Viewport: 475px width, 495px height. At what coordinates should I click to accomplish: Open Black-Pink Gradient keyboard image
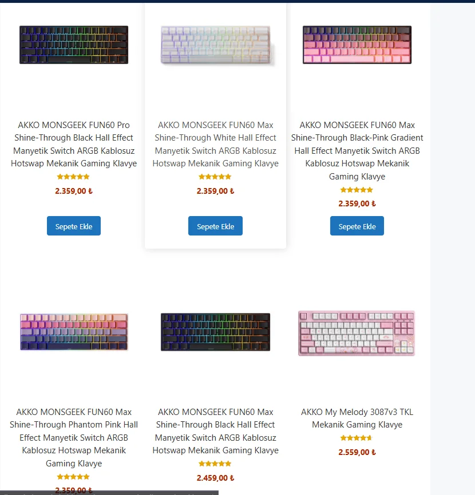coord(357,45)
